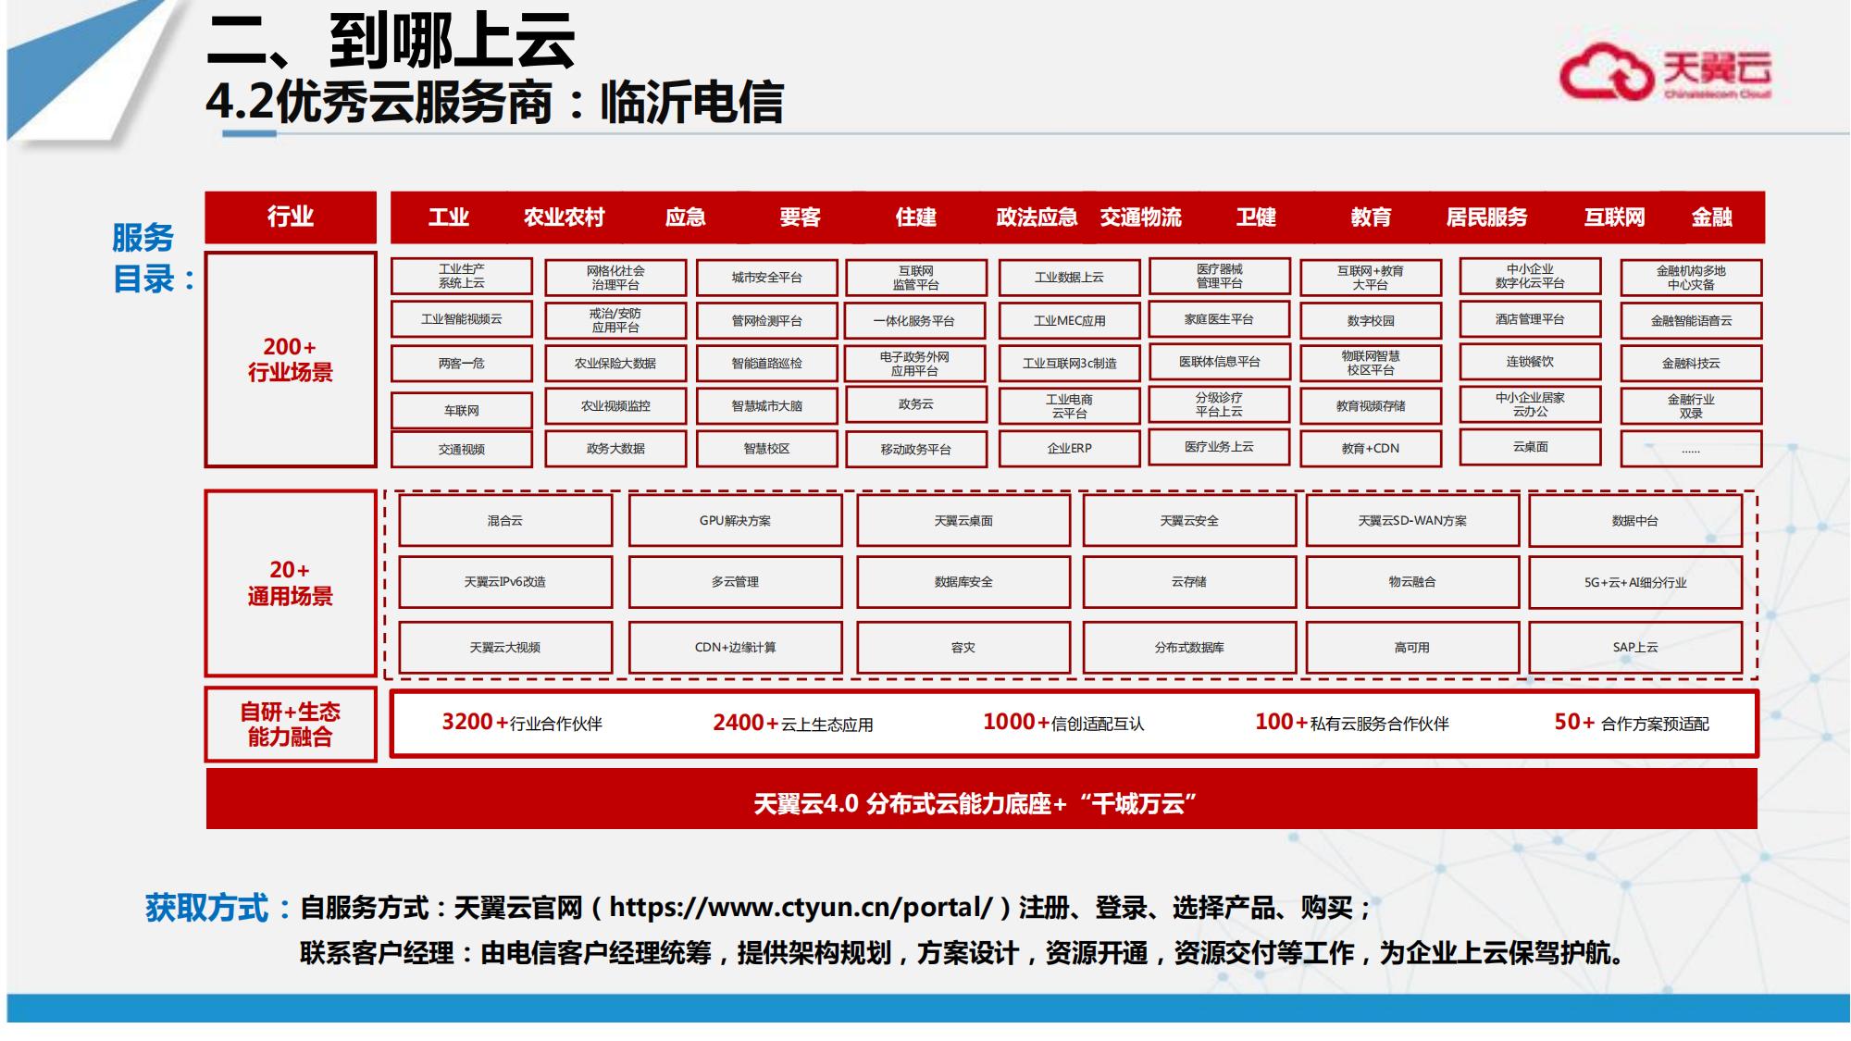The image size is (1851, 1041).
Task: Select the 金融 header label
Action: click(x=1711, y=217)
